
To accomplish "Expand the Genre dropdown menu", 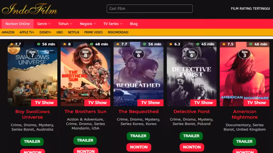I will pos(44,24).
